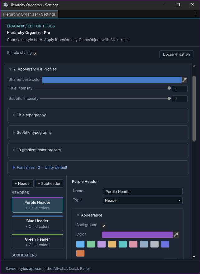Click the Title intensity value field
The height and width of the screenshot is (274, 200).
coord(180,89)
